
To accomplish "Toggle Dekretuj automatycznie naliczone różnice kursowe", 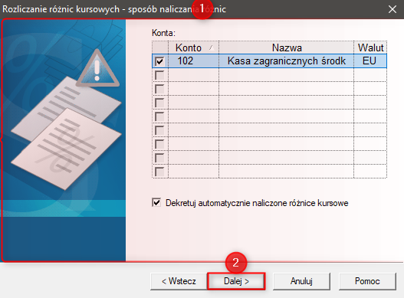I will 156,203.
